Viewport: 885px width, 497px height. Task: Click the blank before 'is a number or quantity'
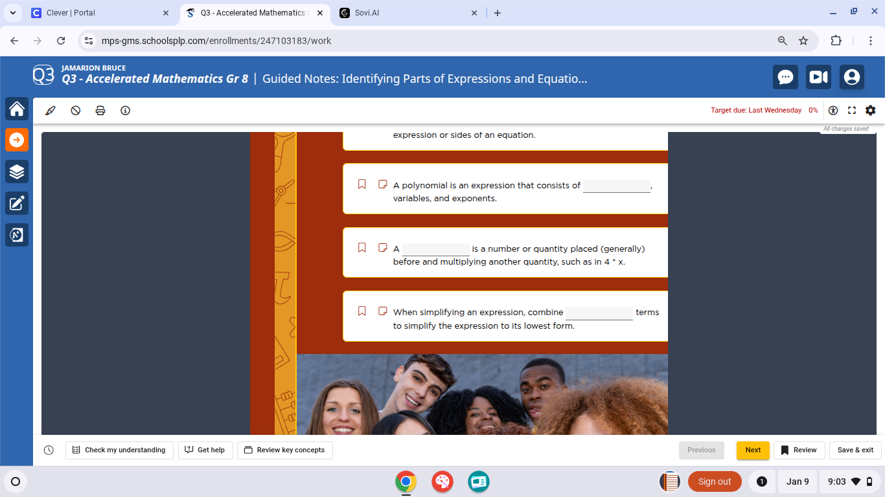[x=436, y=249]
